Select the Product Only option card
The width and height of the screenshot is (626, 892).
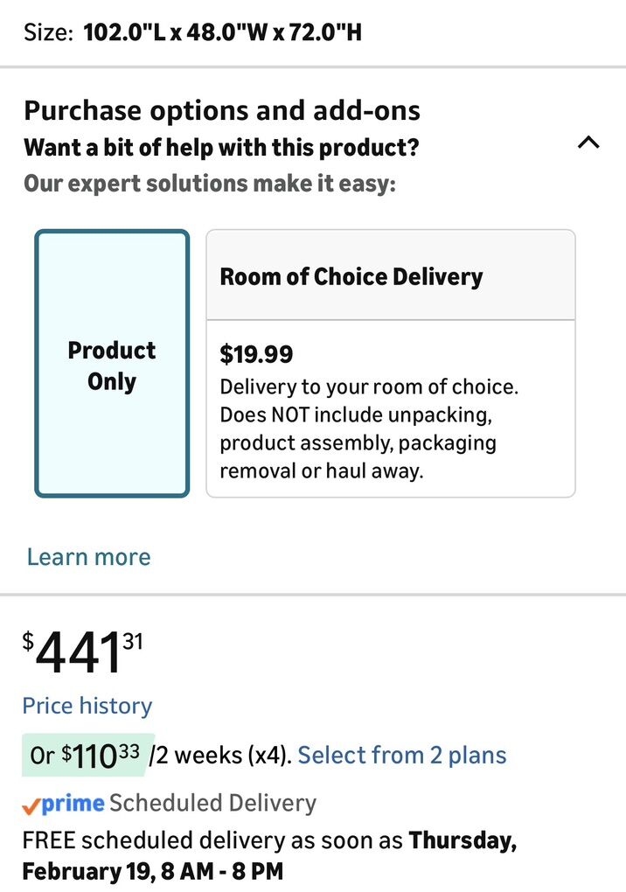coord(112,364)
